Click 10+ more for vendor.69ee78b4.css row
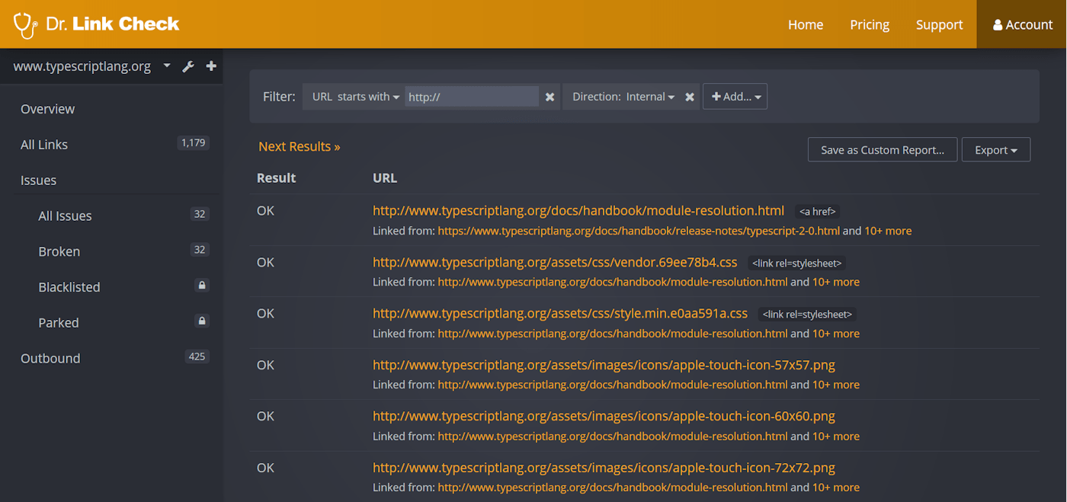The height and width of the screenshot is (502, 1067). tap(836, 282)
